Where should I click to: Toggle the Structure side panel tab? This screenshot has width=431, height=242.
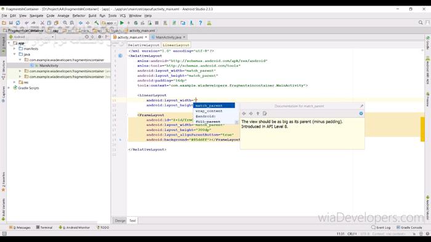point(3,70)
